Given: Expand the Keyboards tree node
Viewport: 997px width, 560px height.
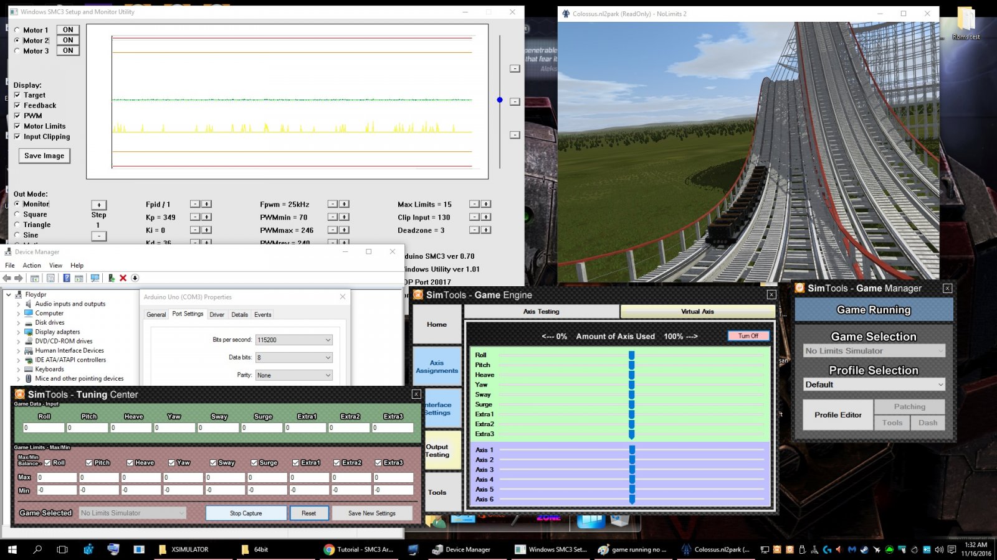Looking at the screenshot, I should (x=18, y=369).
